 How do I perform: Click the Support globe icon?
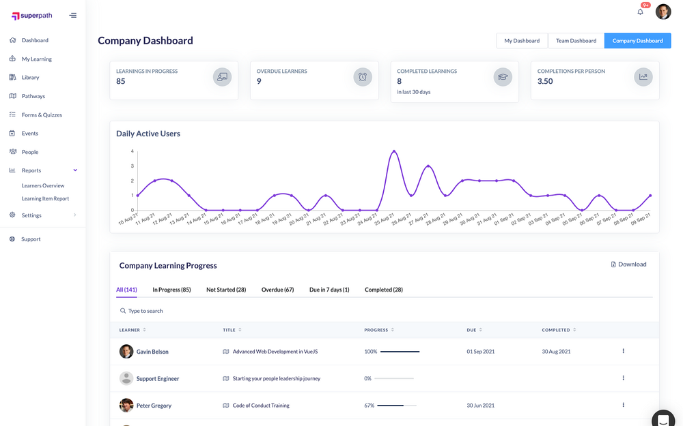(12, 239)
